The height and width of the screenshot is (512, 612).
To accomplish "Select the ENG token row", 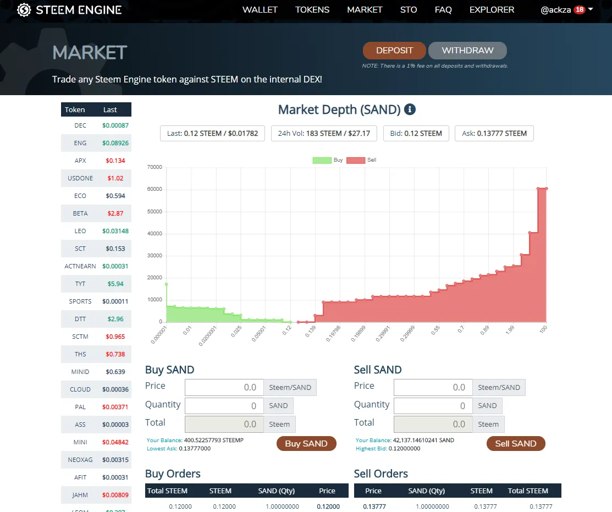I will [96, 143].
